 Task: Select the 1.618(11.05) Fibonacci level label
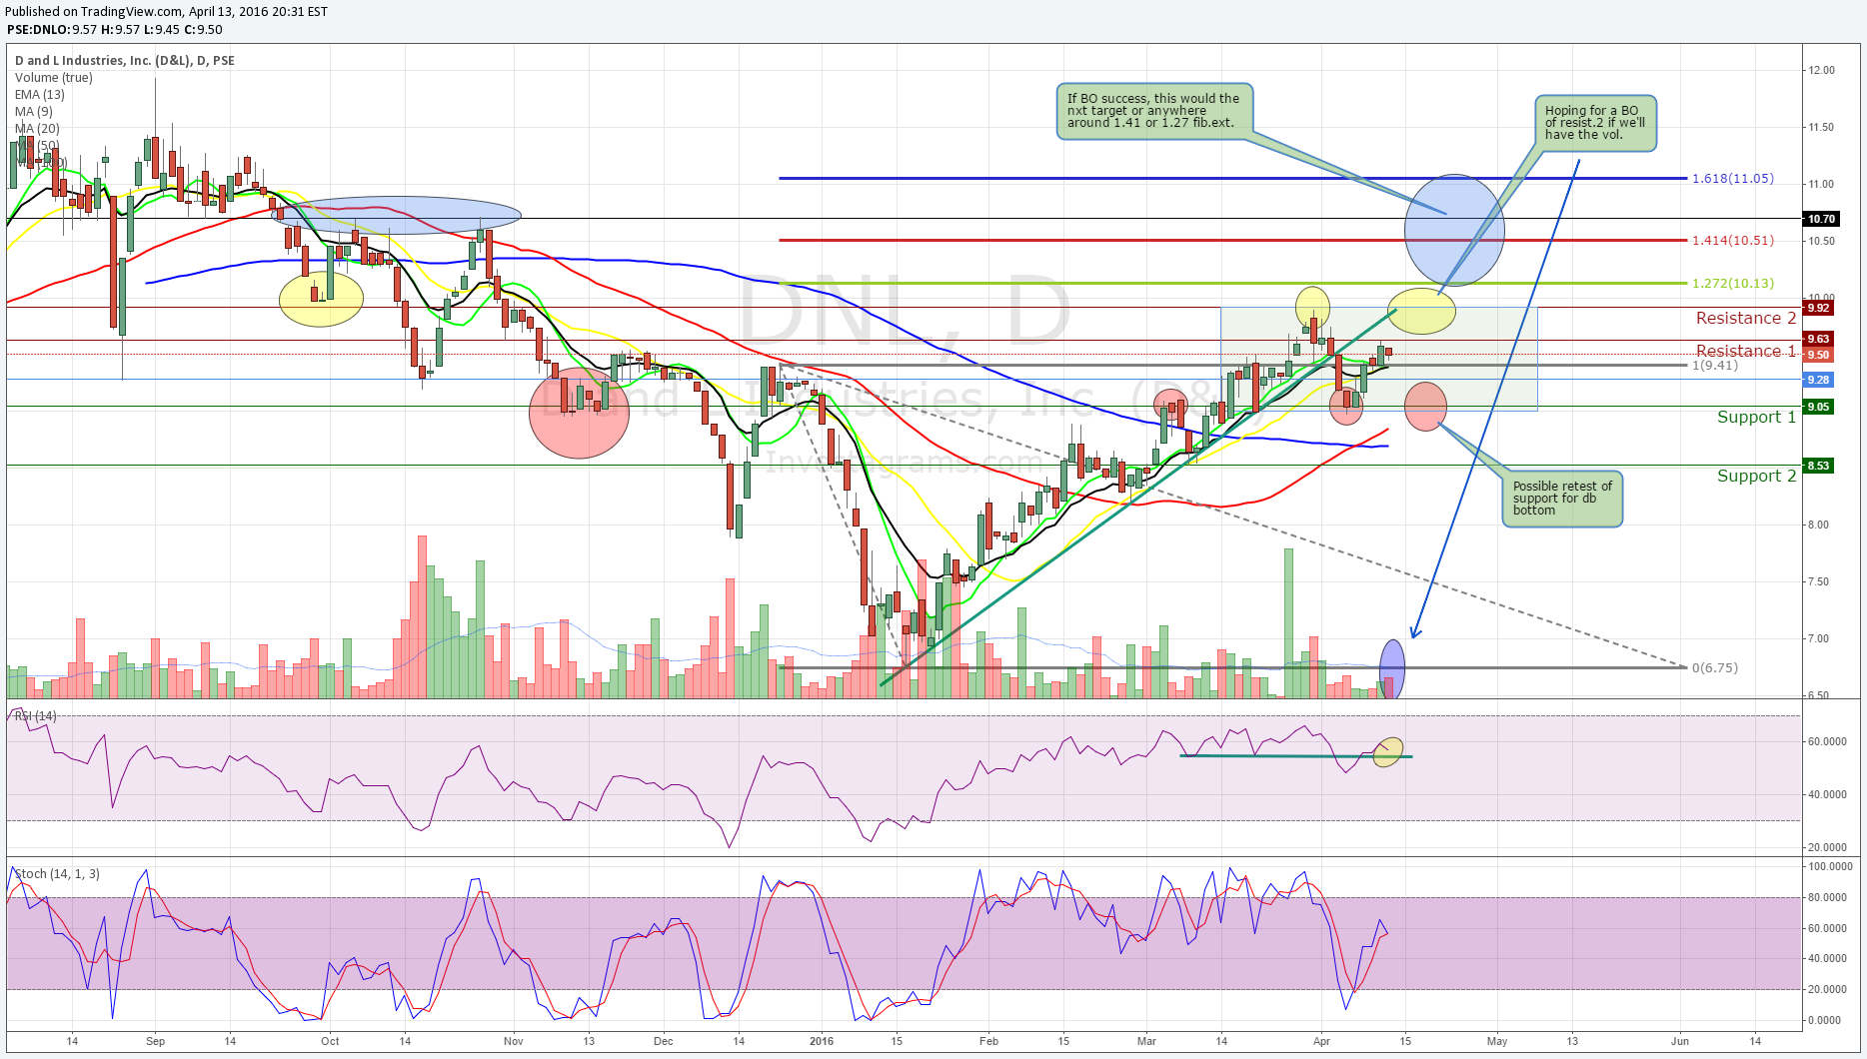[1733, 178]
